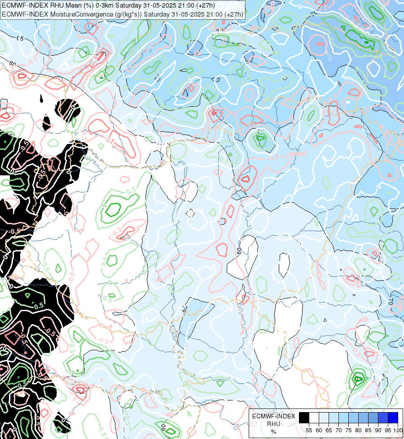Click the 'ECMWF-INDEX' label in the legend box
Viewport: 404px width, 439px height.
click(274, 416)
